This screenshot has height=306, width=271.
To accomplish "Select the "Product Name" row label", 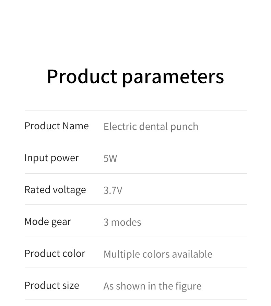I will [56, 126].
